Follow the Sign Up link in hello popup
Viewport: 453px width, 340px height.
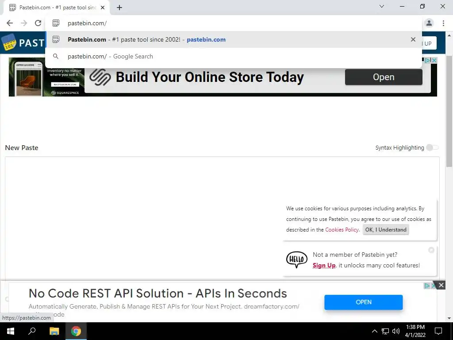point(324,266)
